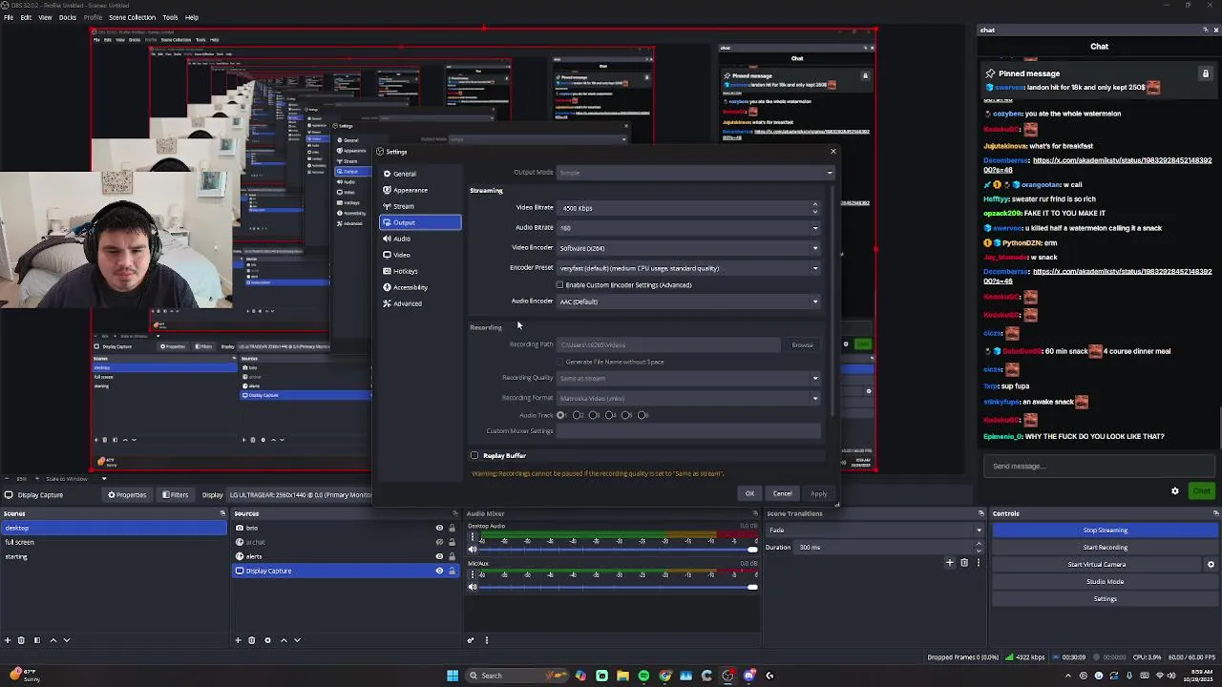Toggle Generate File Name without Space
Image resolution: width=1222 pixels, height=687 pixels.
[611, 362]
